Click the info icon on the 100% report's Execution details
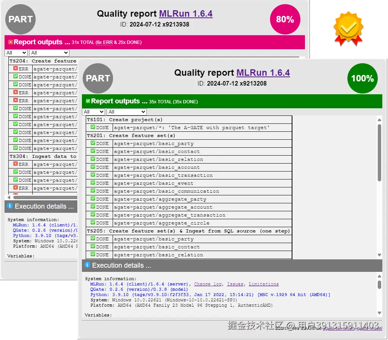The height and width of the screenshot is (340, 388). pyautogui.click(x=87, y=265)
